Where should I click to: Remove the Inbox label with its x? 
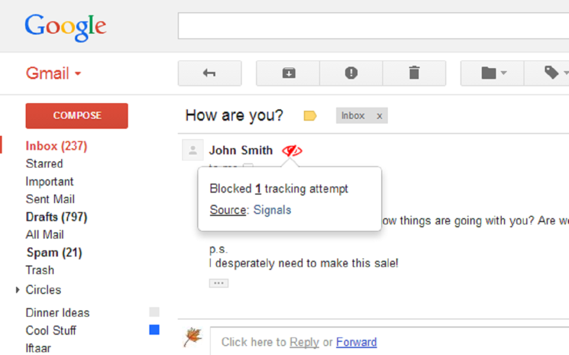click(x=379, y=116)
